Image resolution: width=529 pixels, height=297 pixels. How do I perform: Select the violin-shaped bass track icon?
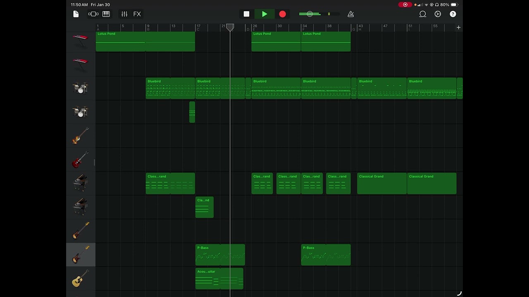tap(81, 136)
